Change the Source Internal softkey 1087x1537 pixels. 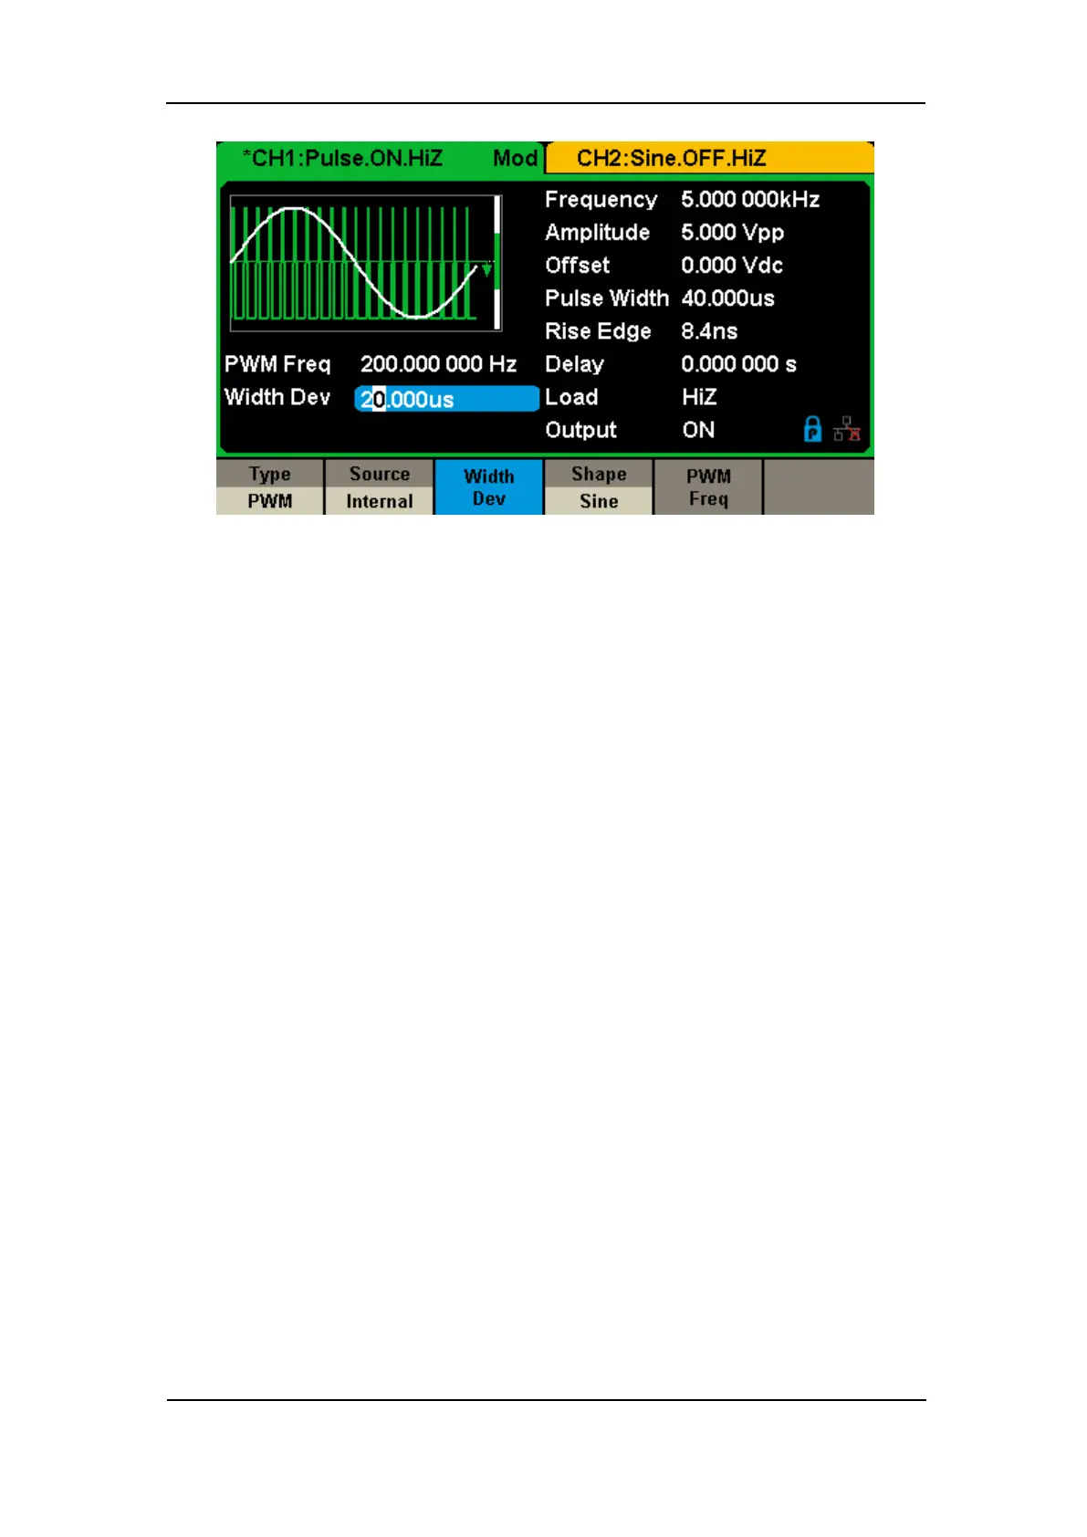tap(380, 487)
